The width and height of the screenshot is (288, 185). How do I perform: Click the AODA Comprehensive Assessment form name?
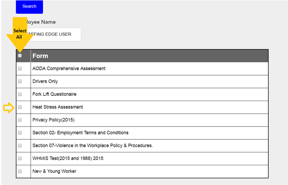coord(69,69)
